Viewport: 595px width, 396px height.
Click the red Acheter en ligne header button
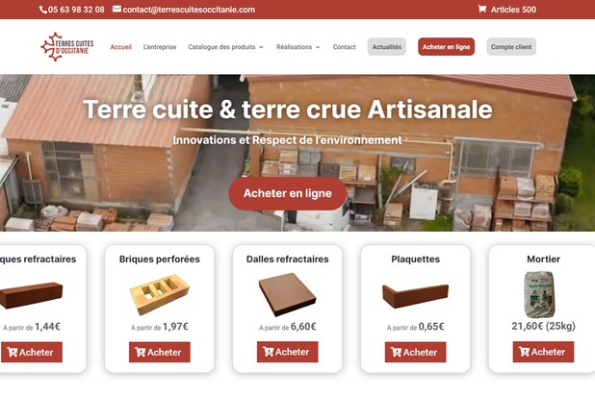click(447, 46)
